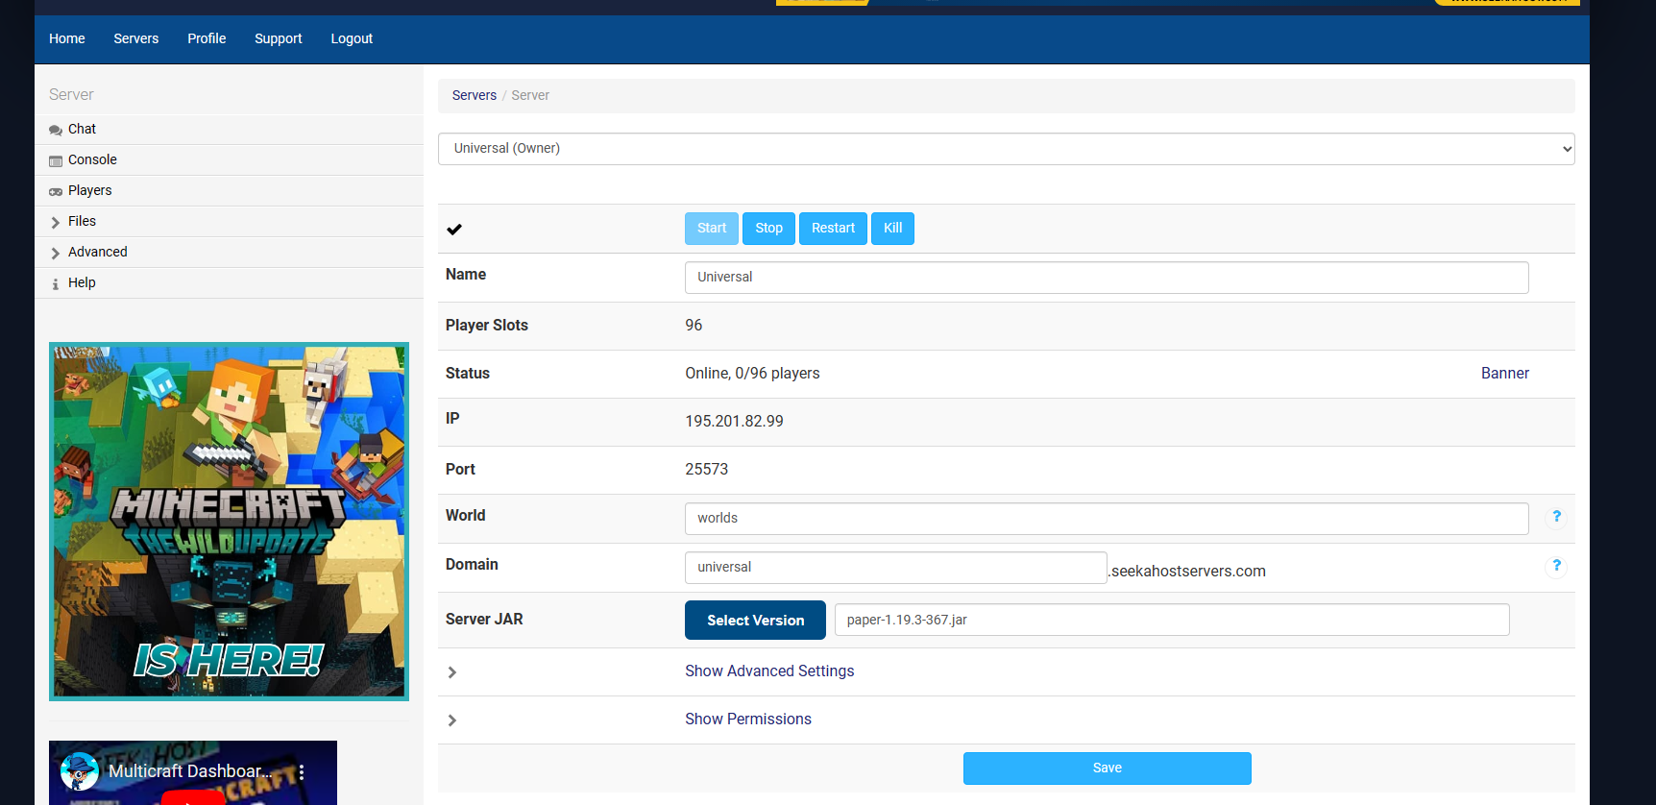Go to Profile in top navigation
Image resolution: width=1656 pixels, height=805 pixels.
tap(207, 39)
